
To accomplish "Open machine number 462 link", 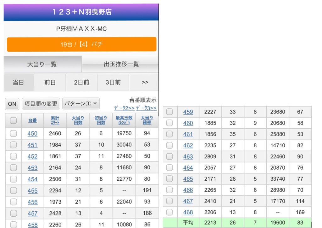I will [188, 145].
